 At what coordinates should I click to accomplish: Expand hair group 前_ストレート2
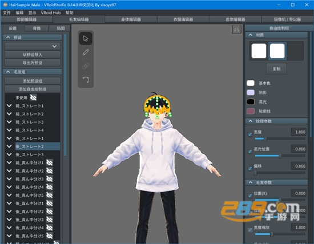point(9,114)
